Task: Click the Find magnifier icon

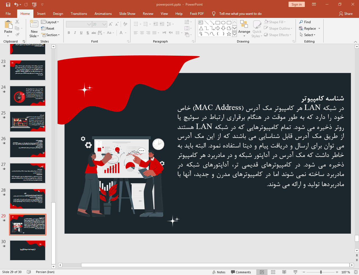Action: (301, 22)
